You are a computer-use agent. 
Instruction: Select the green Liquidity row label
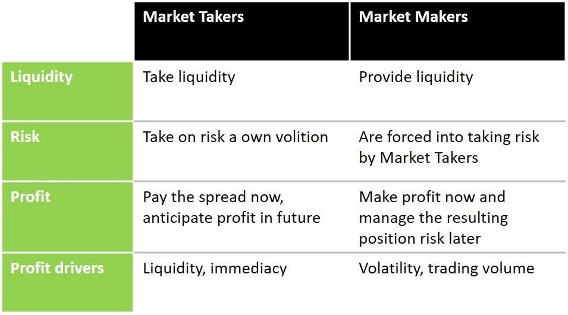[x=42, y=77]
